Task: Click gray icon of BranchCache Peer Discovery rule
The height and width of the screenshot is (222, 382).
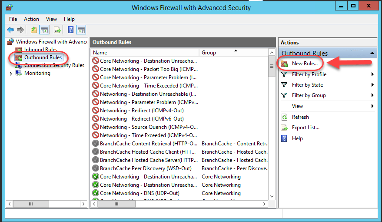Action: (96, 168)
